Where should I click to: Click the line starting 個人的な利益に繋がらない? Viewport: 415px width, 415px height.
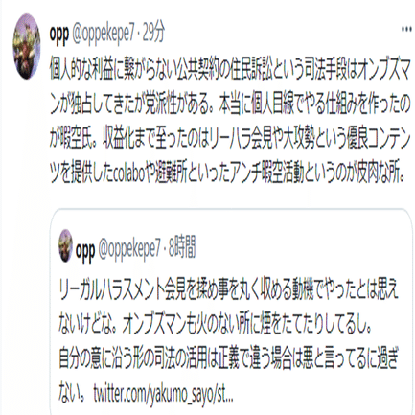tap(230, 71)
